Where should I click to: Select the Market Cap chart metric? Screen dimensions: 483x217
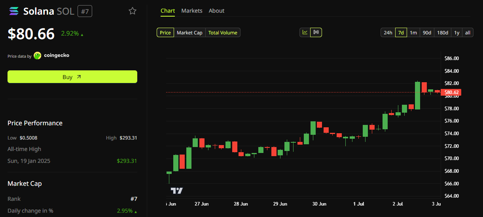tap(189, 32)
